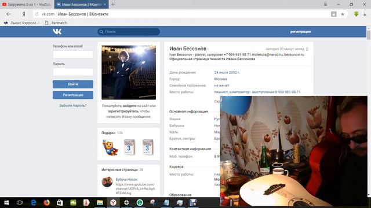The width and height of the screenshot is (371, 208).
Task: Open the browser downloads icon
Action: point(365,14)
